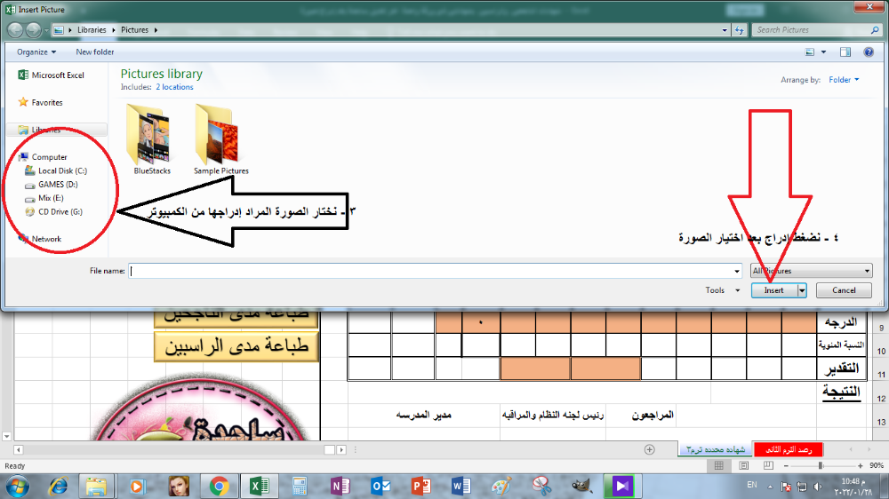Click the 2 locations link

174,87
